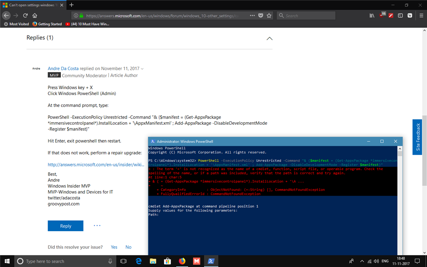The height and width of the screenshot is (267, 427).
Task: Activate the Cortana microphone icon
Action: point(110,261)
